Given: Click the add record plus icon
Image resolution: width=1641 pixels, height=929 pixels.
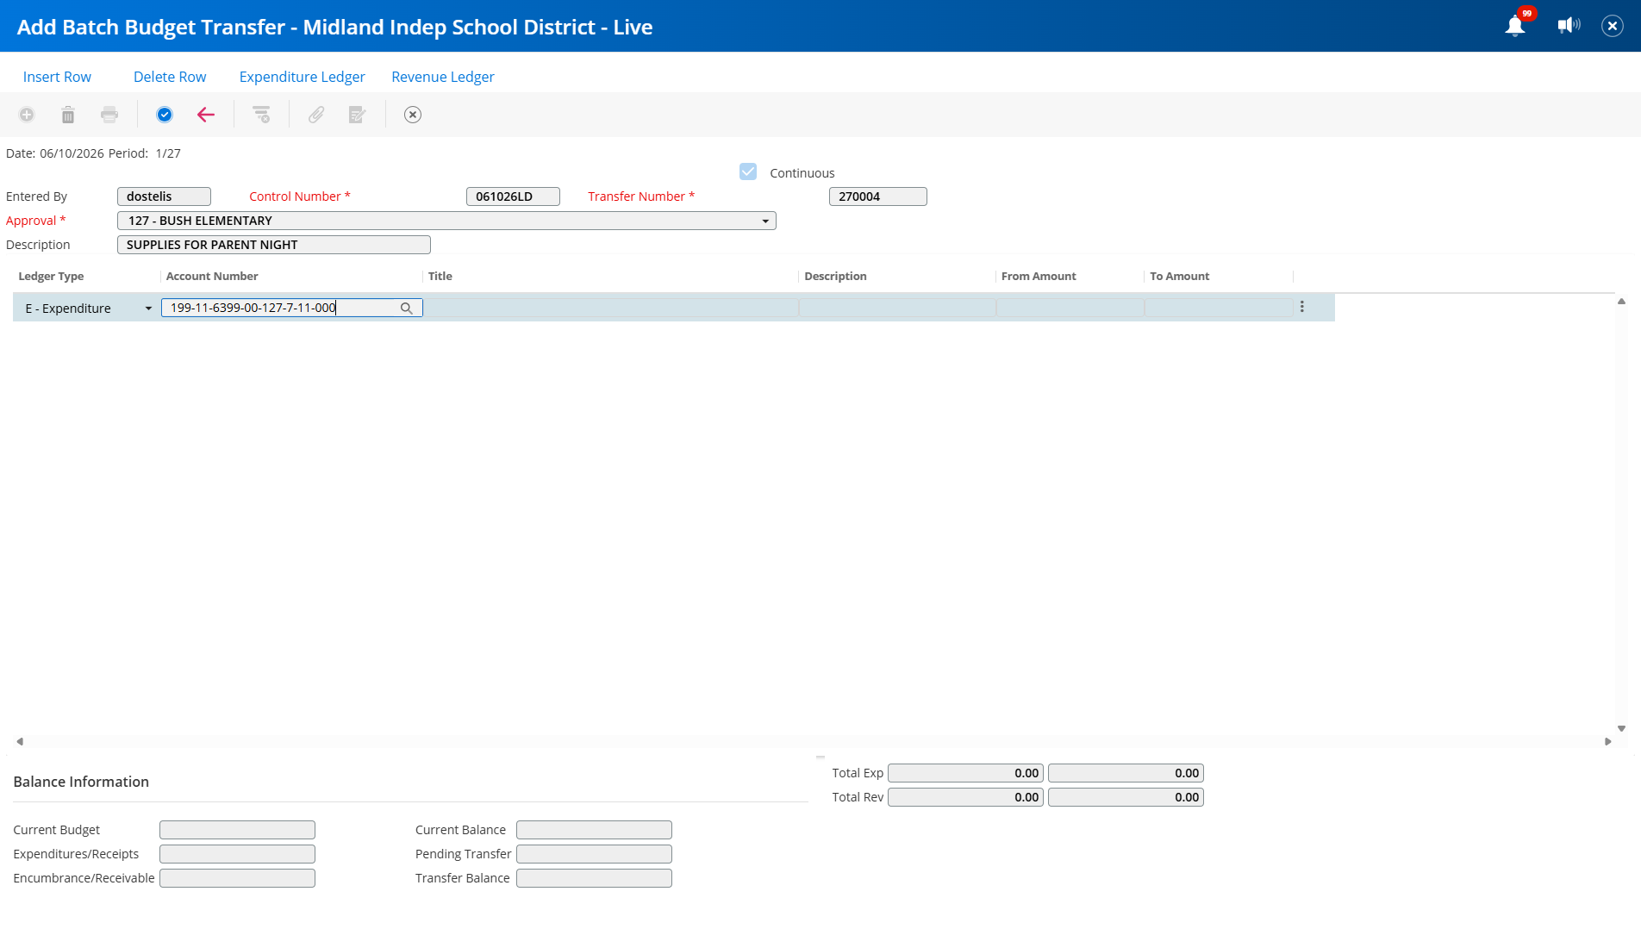Looking at the screenshot, I should click(27, 115).
